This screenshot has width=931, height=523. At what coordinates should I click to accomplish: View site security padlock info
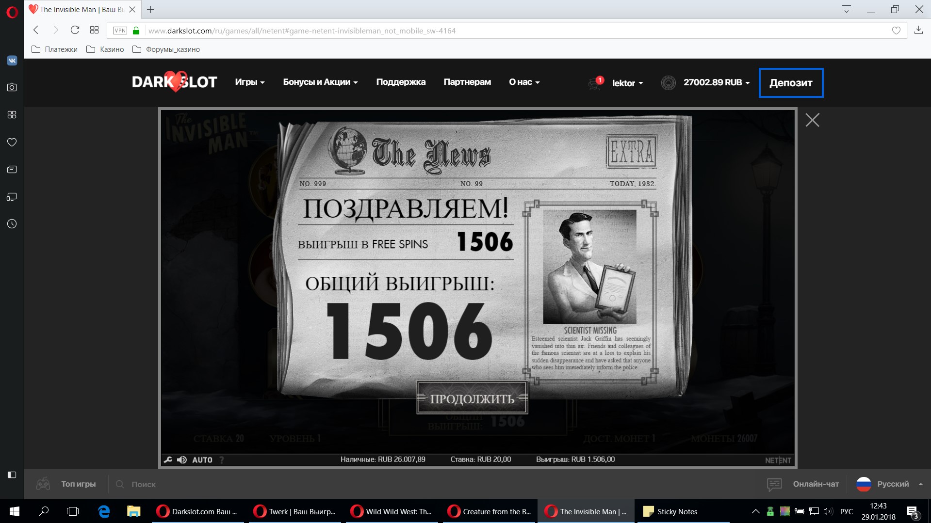coord(136,31)
